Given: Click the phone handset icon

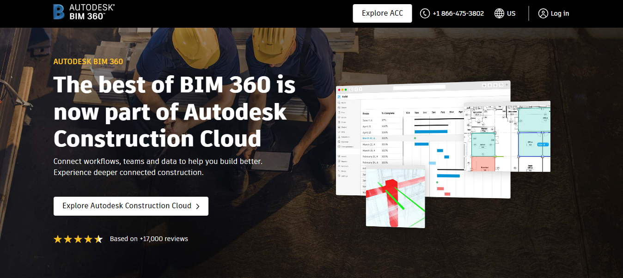Looking at the screenshot, I should point(425,13).
